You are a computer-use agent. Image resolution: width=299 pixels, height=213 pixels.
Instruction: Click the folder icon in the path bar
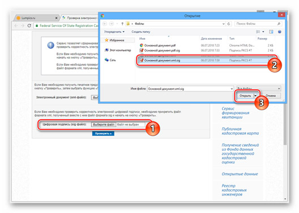coord(128,24)
